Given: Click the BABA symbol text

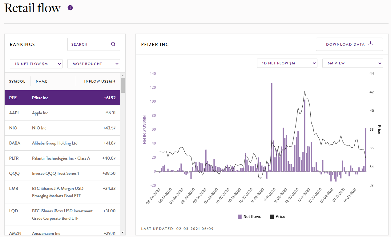Looking at the screenshot, I should (x=14, y=143).
